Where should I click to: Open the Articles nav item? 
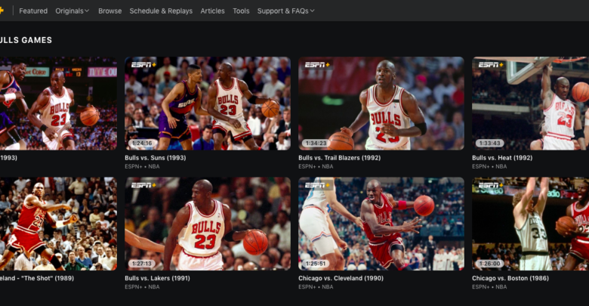pos(212,11)
